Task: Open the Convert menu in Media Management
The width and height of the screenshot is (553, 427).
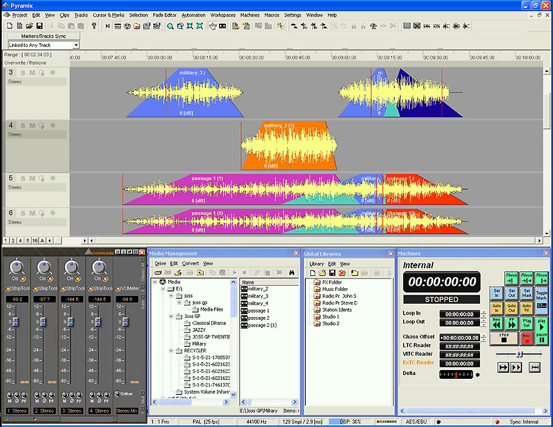Action: coord(190,263)
